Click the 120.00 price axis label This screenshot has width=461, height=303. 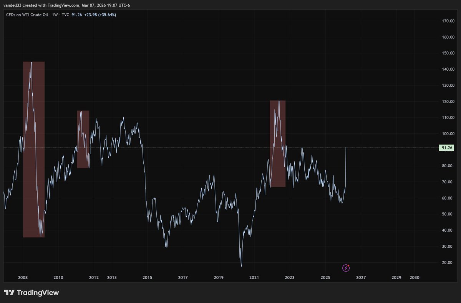(448, 102)
